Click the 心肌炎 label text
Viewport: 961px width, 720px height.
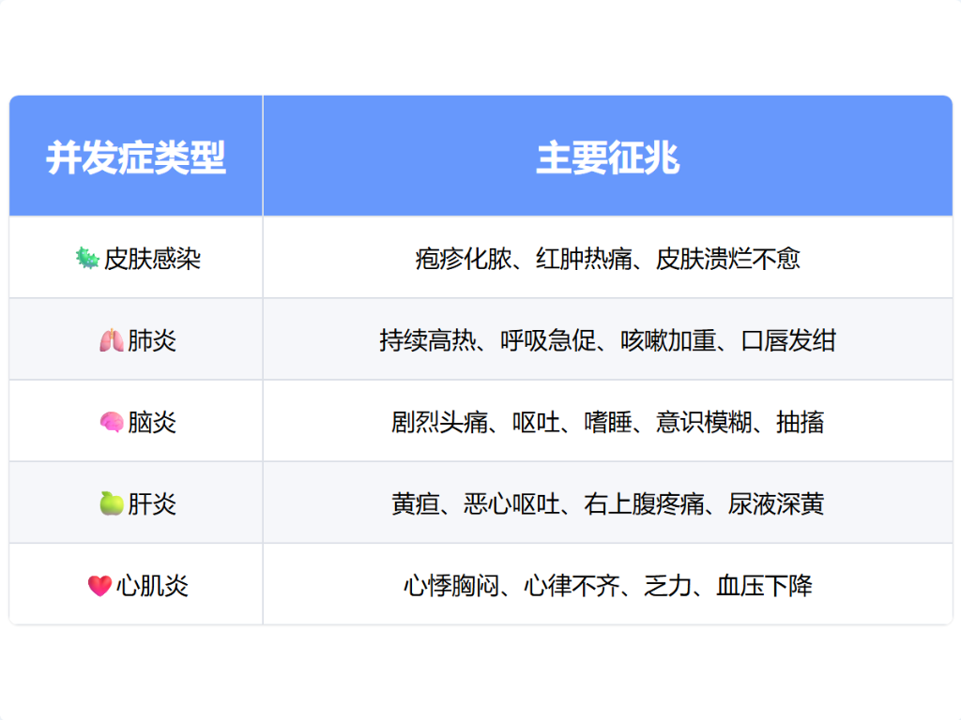(152, 586)
